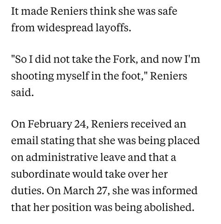Click the date "March 27"
Image resolution: width=221 pixels, height=224 pixels.
coord(85,191)
